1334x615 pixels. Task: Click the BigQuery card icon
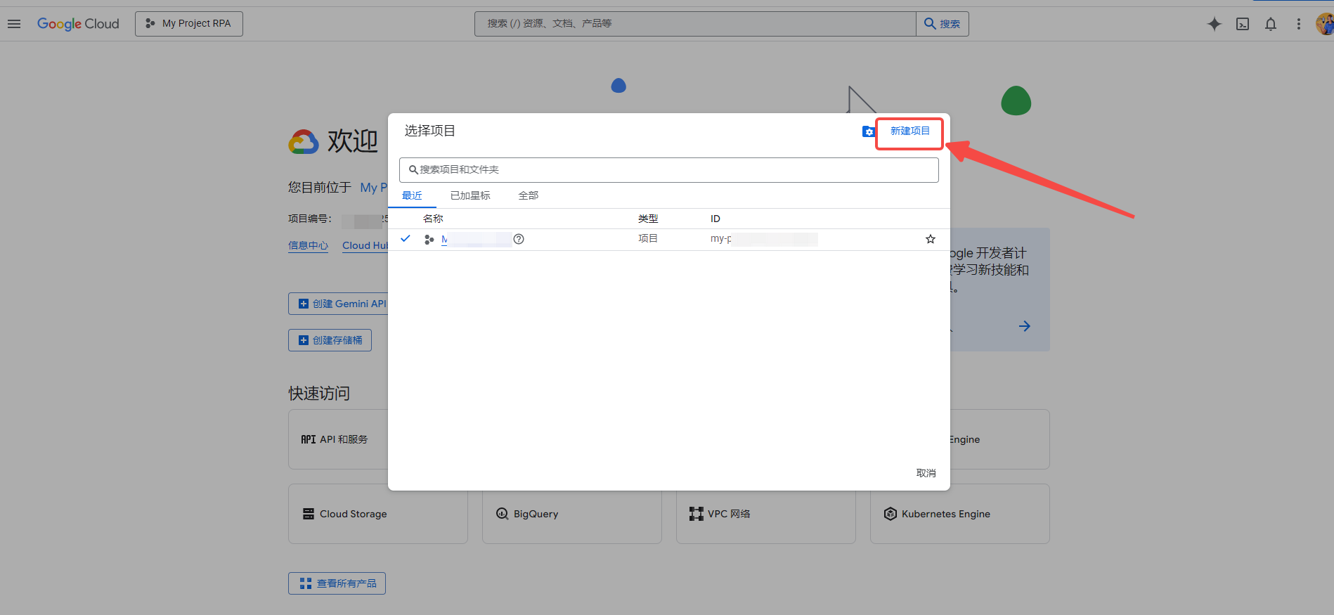502,514
